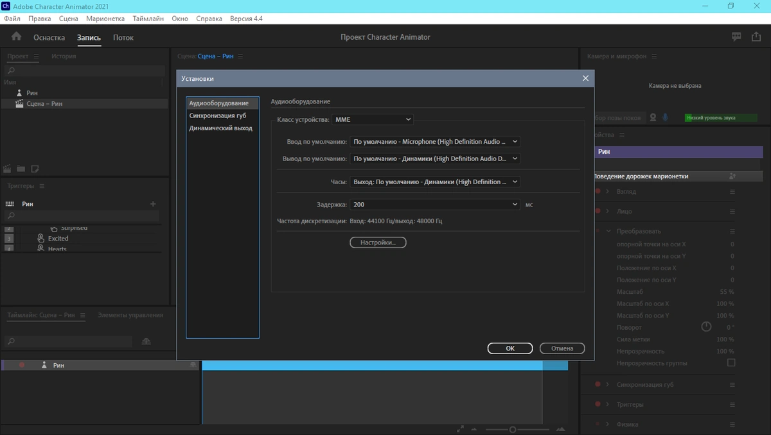Click the Низкий уровень звука audio level meter

721,118
